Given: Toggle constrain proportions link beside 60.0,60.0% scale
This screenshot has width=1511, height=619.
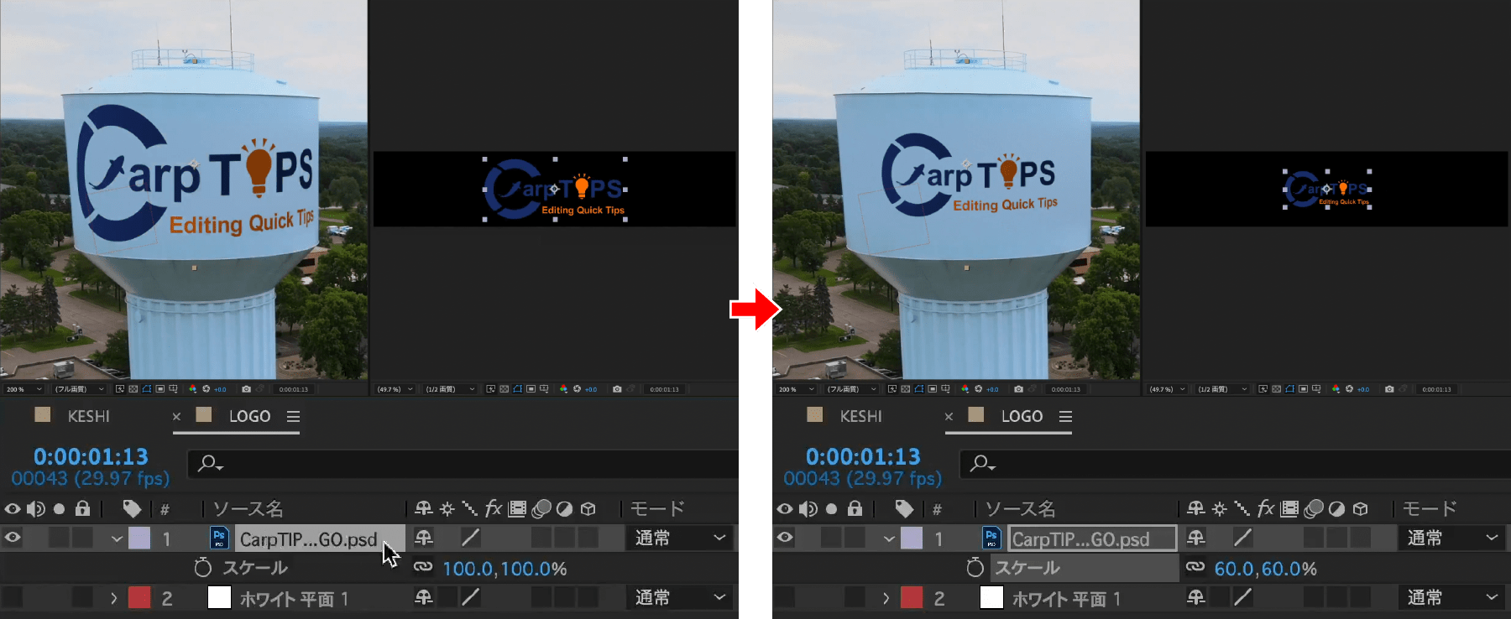Looking at the screenshot, I should pyautogui.click(x=1195, y=567).
